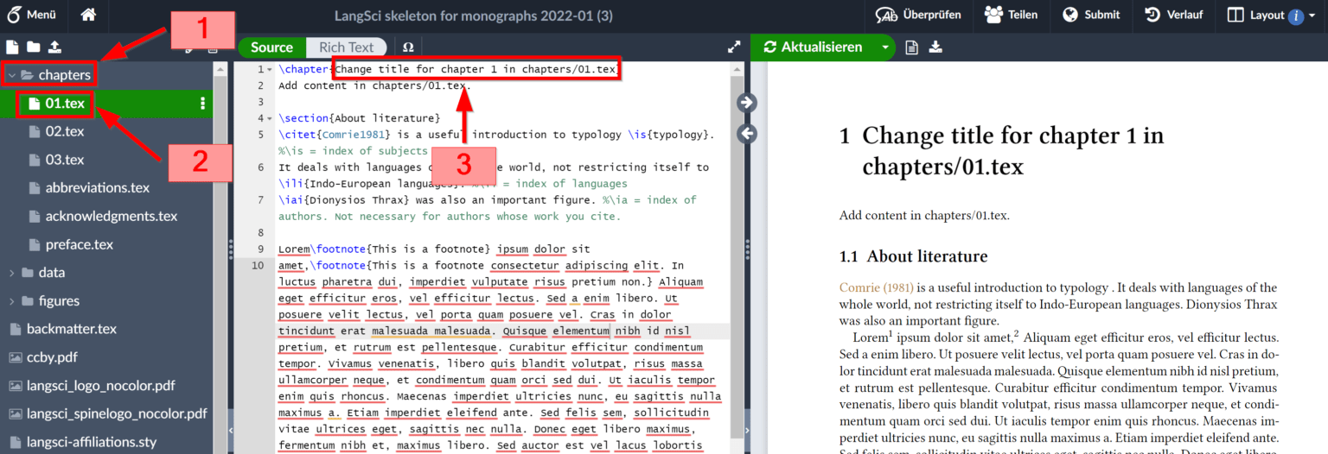Click the chapters folder name

(x=65, y=75)
